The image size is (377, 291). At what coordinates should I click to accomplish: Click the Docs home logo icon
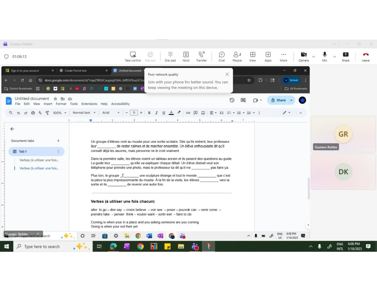[x=9, y=101]
